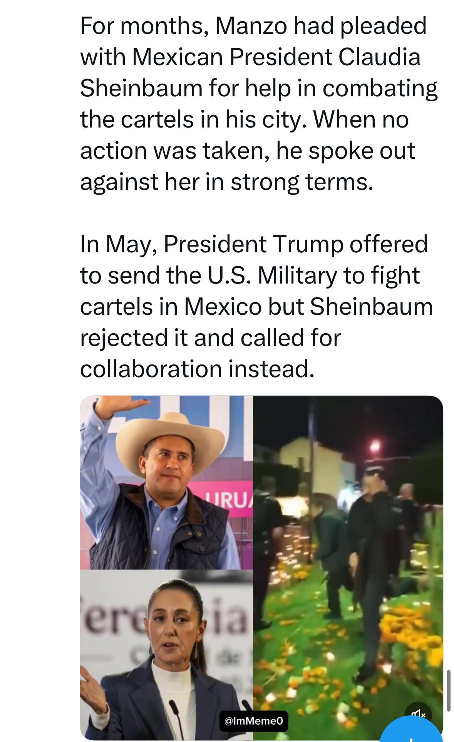The width and height of the screenshot is (454, 742).
Task: Click the words "collaboration instead."
Action: [197, 369]
